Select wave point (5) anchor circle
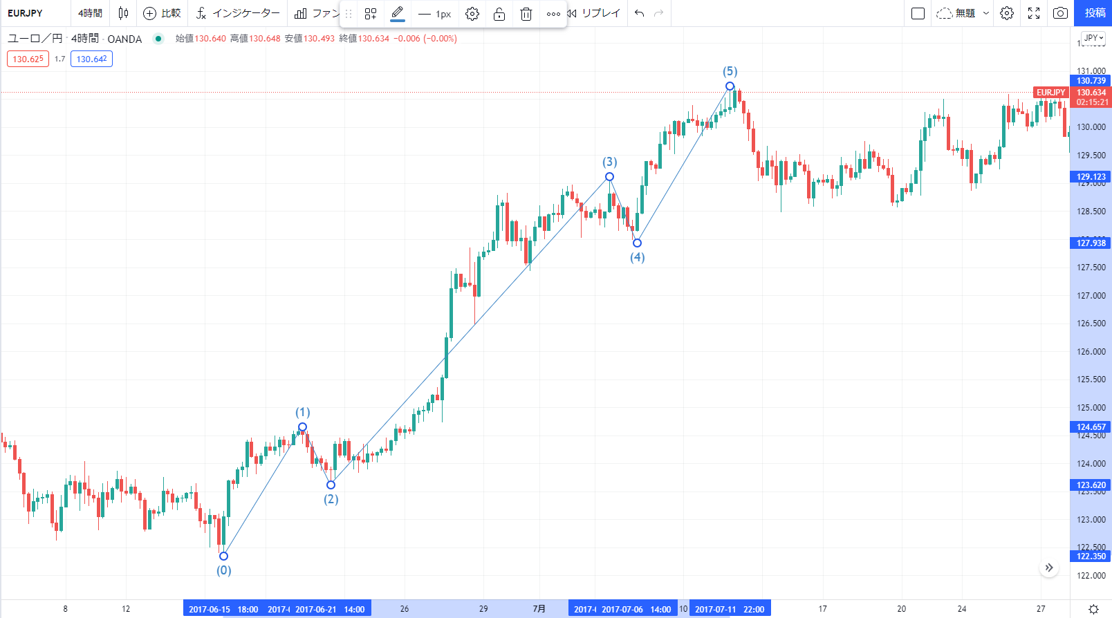The height and width of the screenshot is (618, 1112). [x=730, y=86]
